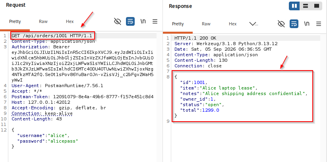This screenshot has width=327, height=162.
Task: Click the Date response header line
Action: pyautogui.click(x=223, y=49)
